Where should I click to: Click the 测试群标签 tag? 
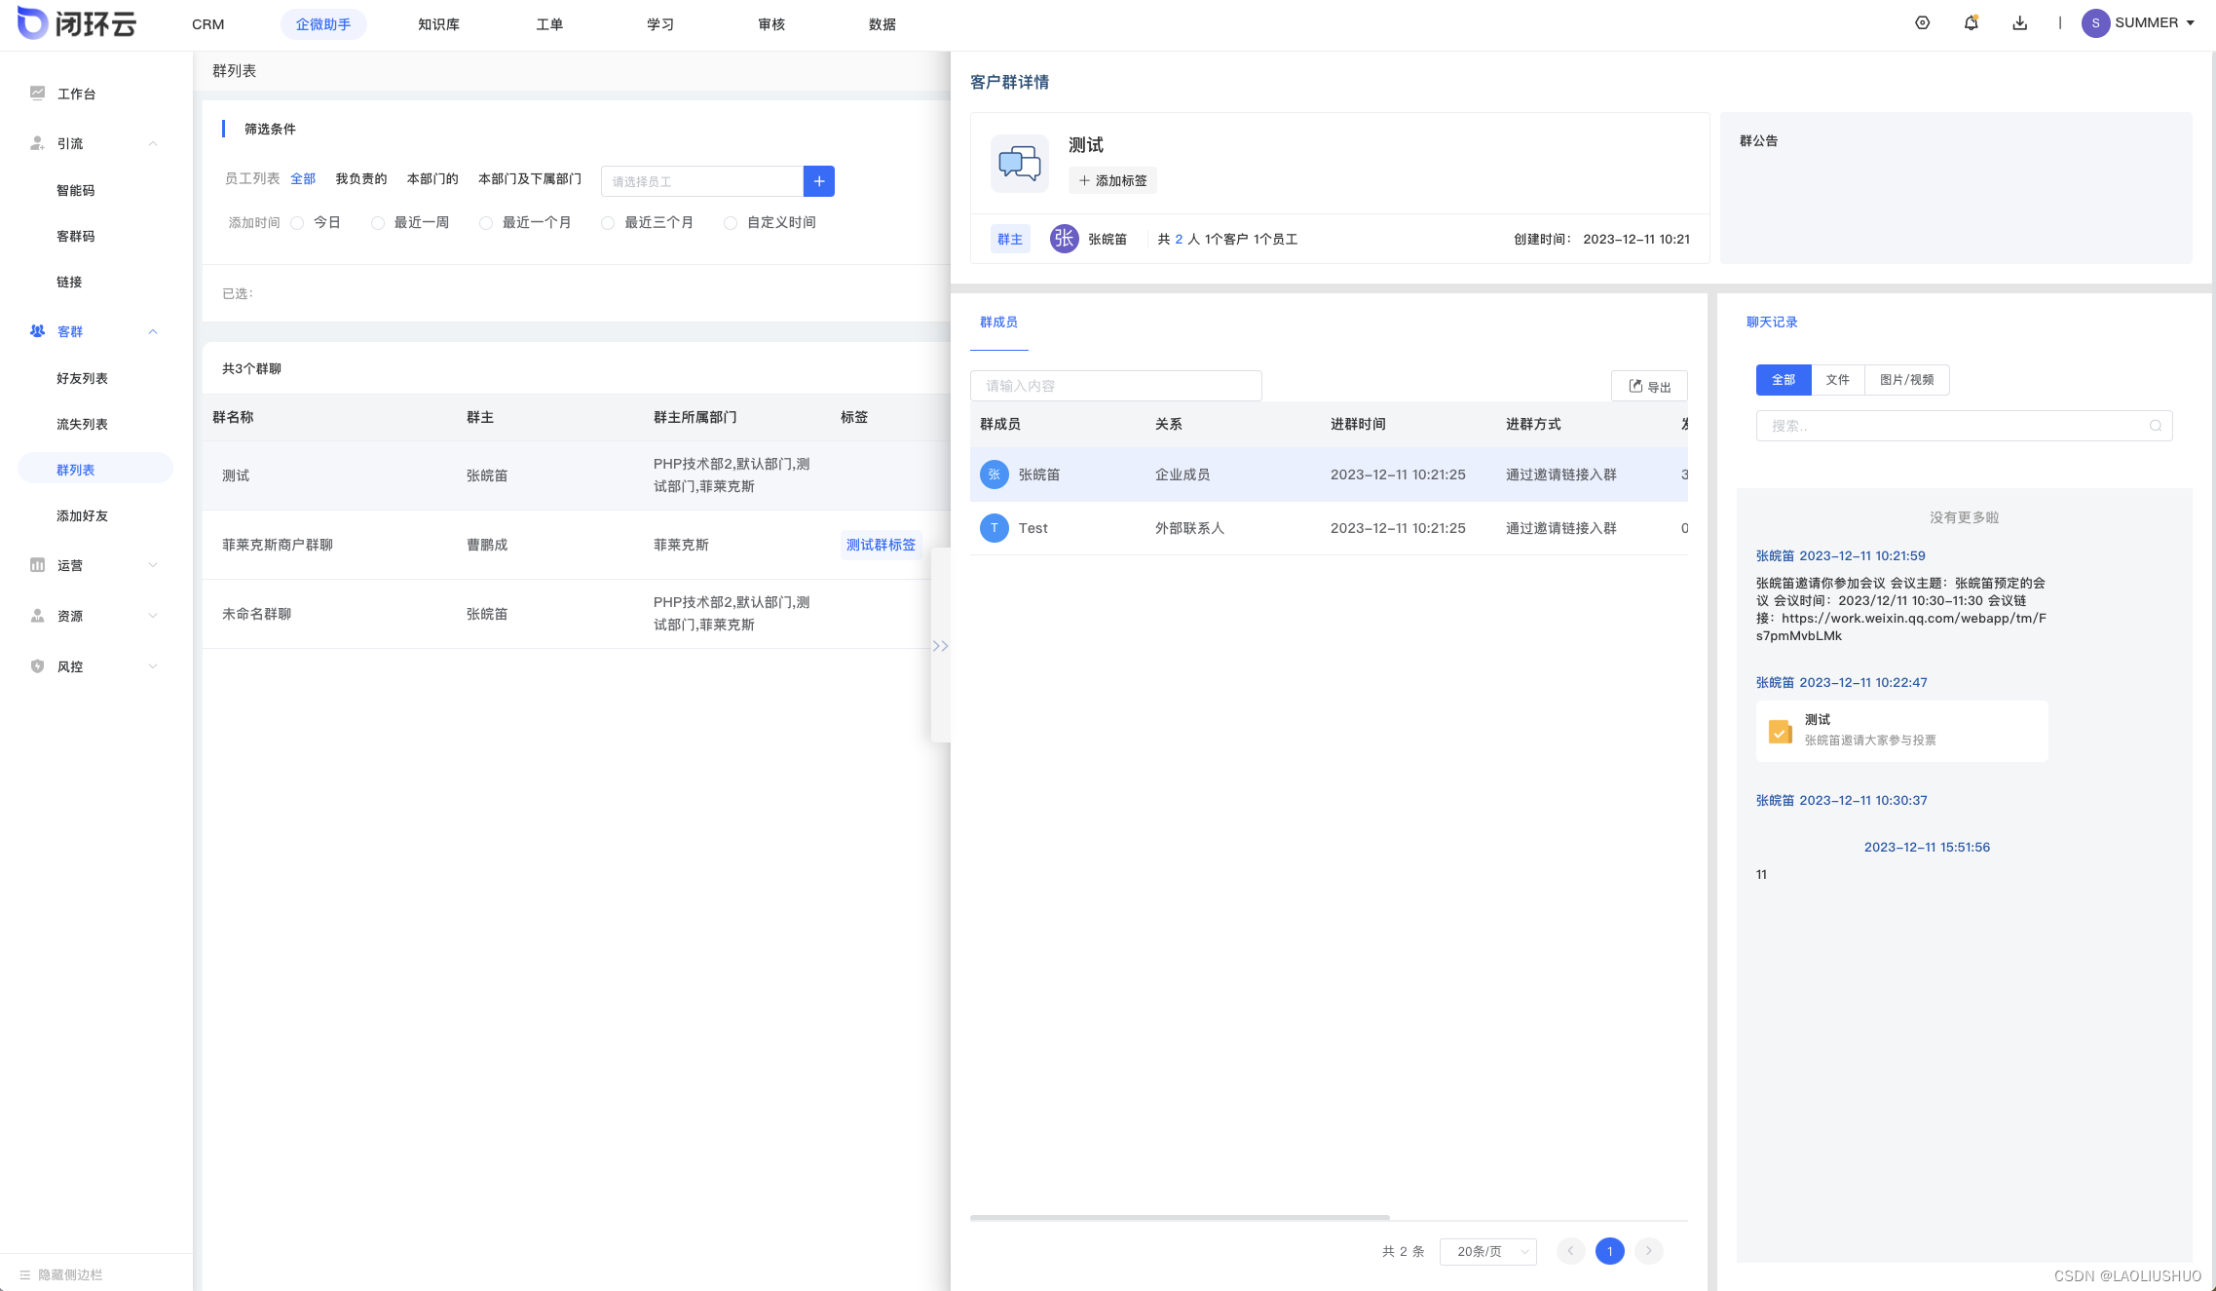pyautogui.click(x=881, y=545)
